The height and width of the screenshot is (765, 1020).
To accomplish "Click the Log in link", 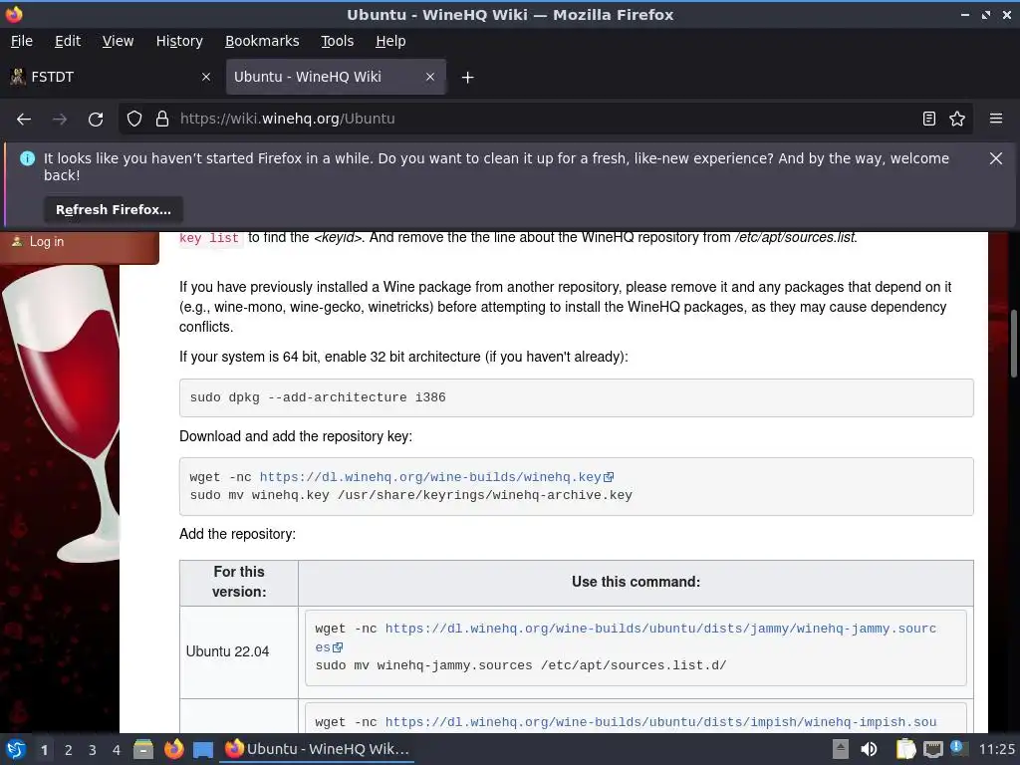I will pyautogui.click(x=46, y=241).
